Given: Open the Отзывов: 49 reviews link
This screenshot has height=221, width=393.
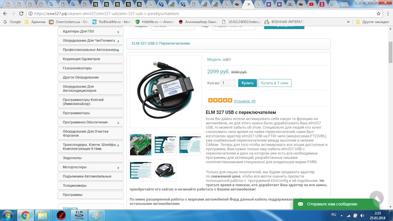Looking at the screenshot, I should click(x=245, y=101).
